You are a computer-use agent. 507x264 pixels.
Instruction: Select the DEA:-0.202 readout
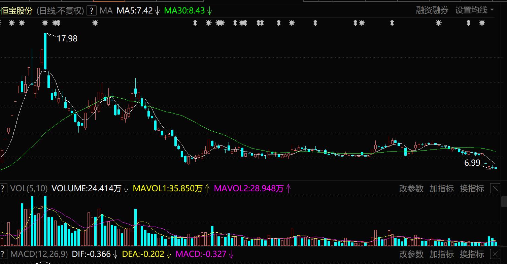[143, 254]
